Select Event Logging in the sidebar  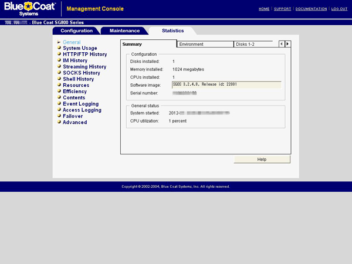(81, 104)
